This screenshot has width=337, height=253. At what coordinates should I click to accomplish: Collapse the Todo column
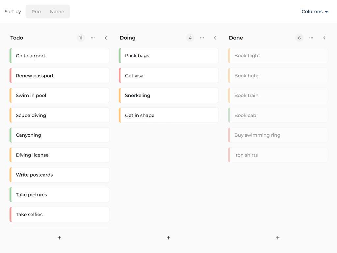pos(106,38)
